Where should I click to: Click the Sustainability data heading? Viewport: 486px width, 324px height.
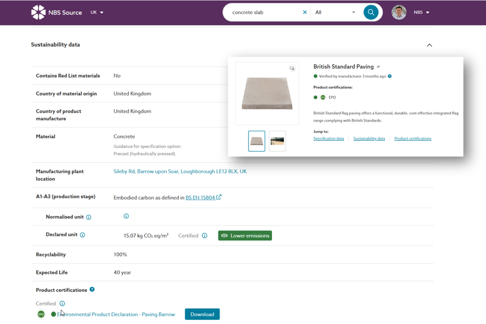pos(55,45)
